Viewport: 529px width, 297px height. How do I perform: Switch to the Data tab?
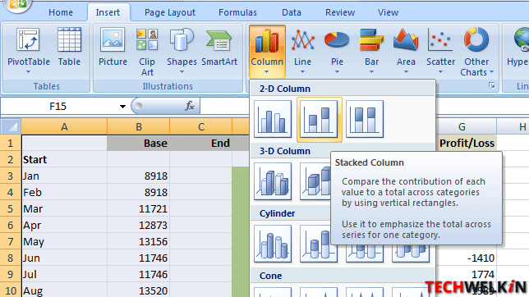pyautogui.click(x=292, y=12)
